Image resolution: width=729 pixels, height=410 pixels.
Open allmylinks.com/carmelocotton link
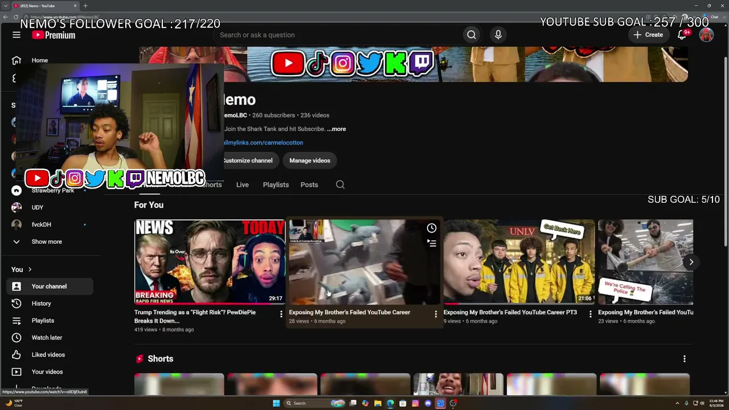click(263, 142)
